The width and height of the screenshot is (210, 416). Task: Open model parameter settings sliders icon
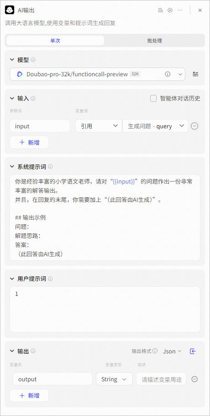click(x=195, y=74)
